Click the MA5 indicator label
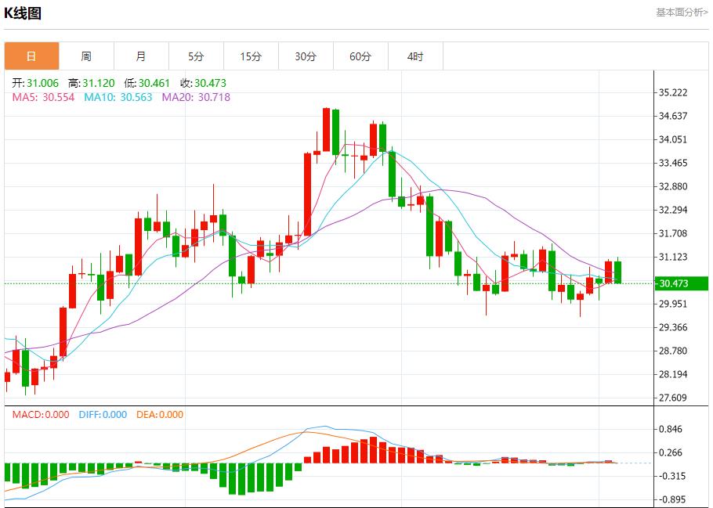The image size is (713, 508). click(44, 97)
